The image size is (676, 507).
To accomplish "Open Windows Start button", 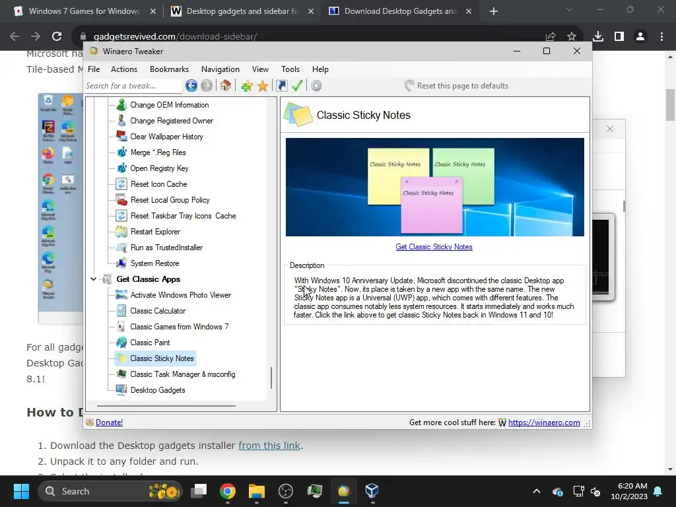I will click(x=21, y=491).
